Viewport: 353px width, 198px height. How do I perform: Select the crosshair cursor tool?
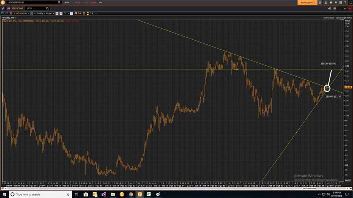65,14
